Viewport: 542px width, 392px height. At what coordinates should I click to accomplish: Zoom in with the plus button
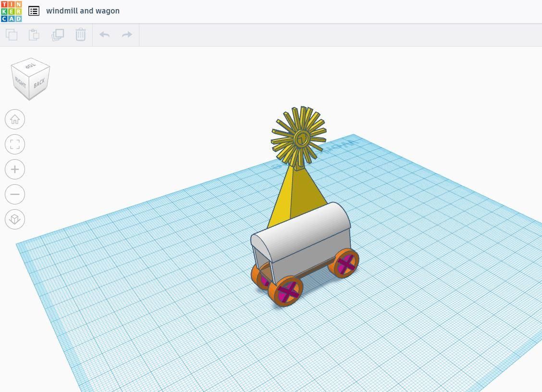pos(15,169)
